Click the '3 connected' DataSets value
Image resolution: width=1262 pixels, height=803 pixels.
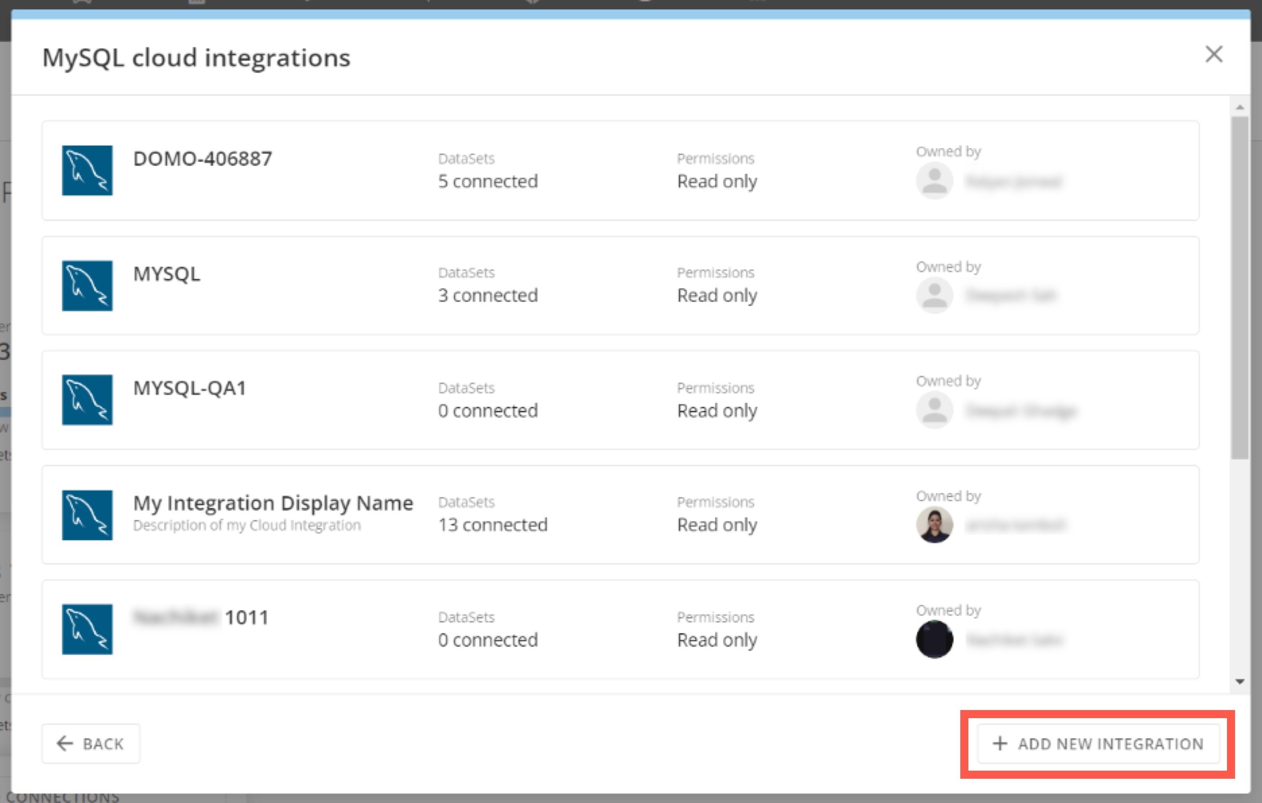pos(488,295)
